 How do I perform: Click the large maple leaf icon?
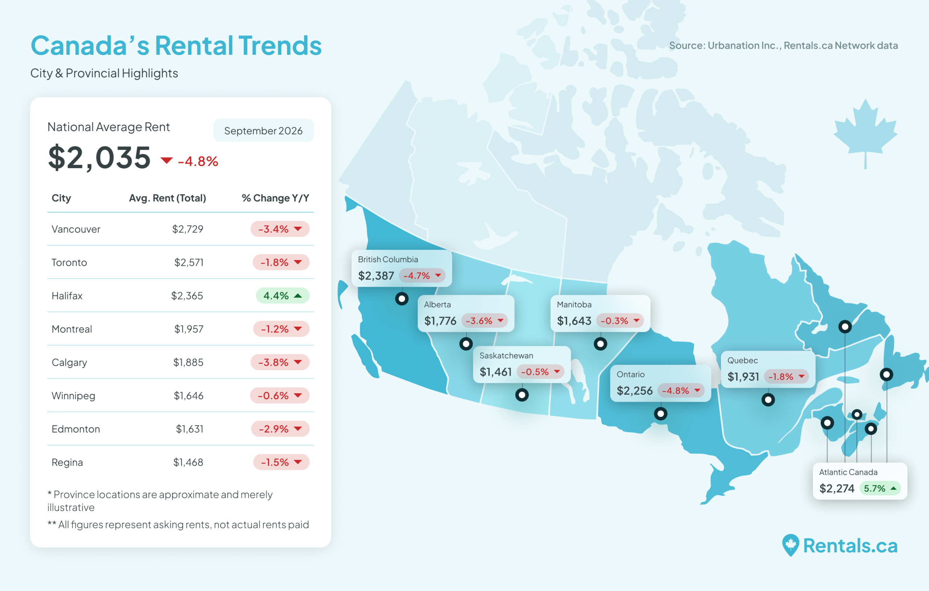(x=865, y=134)
